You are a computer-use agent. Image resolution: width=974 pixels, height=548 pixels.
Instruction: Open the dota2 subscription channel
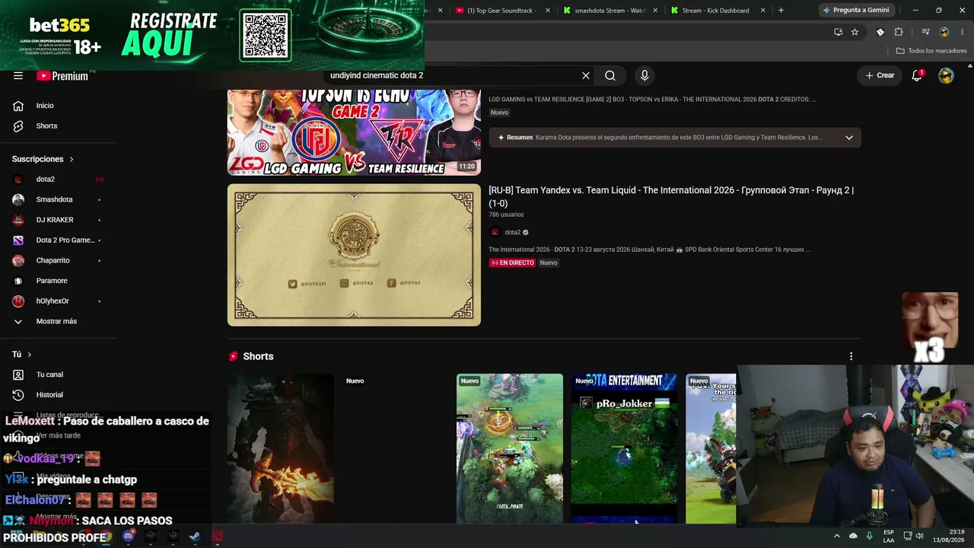59,180
